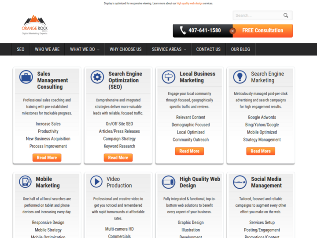Click the magnifying glass search icon
The height and width of the screenshot is (238, 317).
click(x=286, y=15)
